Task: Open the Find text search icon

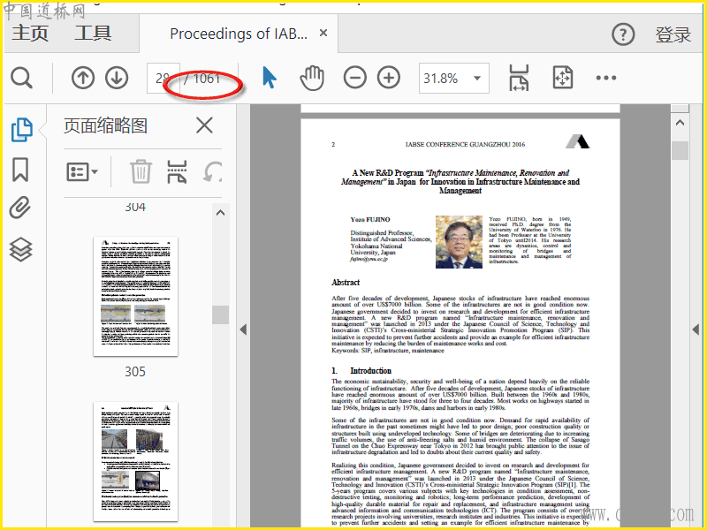Action: [x=21, y=78]
